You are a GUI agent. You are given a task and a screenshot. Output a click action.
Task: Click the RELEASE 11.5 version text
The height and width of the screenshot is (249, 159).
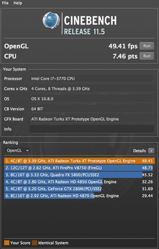pyautogui.click(x=85, y=31)
